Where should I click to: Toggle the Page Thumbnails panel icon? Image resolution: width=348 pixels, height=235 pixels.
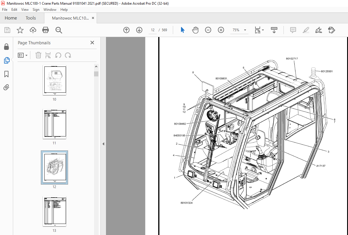click(x=7, y=60)
